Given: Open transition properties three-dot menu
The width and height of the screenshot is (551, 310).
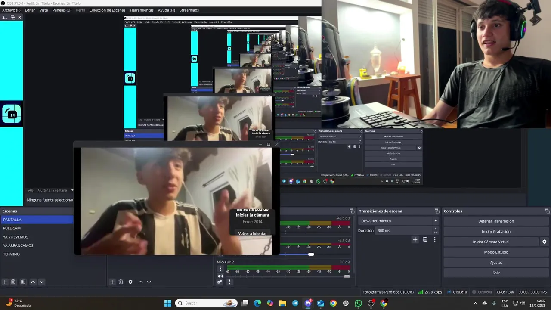Looking at the screenshot, I should 435,239.
